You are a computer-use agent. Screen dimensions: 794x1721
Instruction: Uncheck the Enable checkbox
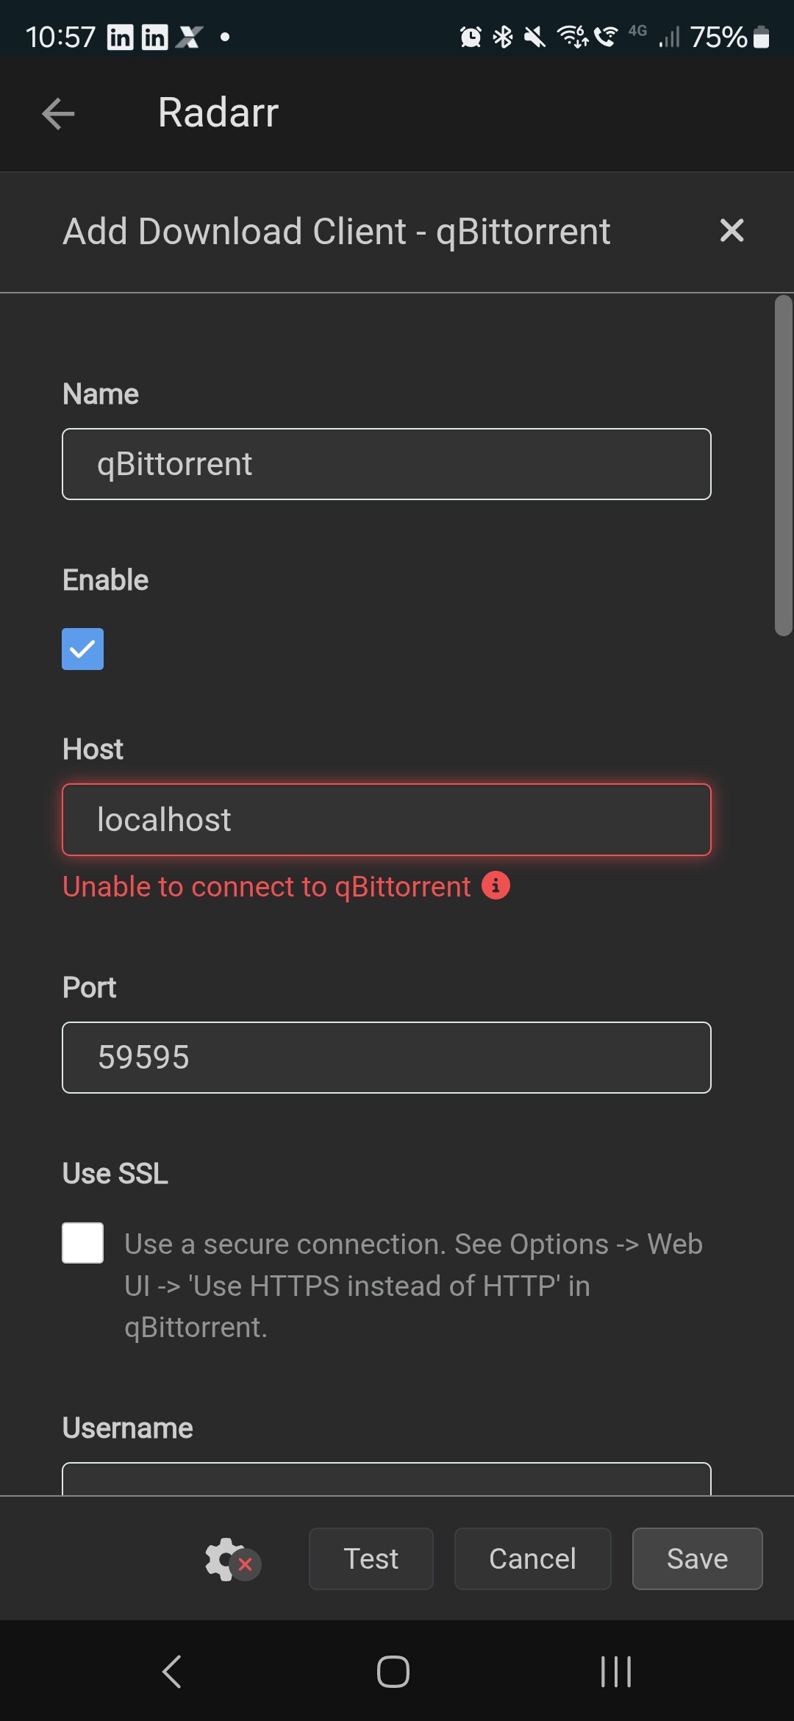tap(83, 649)
